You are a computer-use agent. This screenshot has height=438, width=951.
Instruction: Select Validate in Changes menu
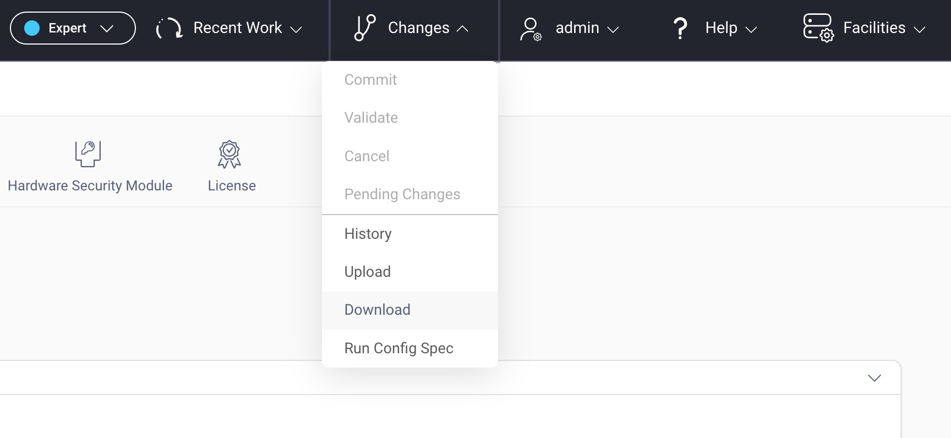(410, 118)
